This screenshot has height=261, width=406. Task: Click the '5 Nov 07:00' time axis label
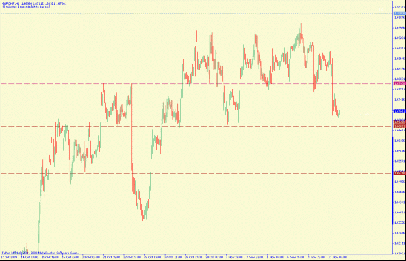[276, 256]
